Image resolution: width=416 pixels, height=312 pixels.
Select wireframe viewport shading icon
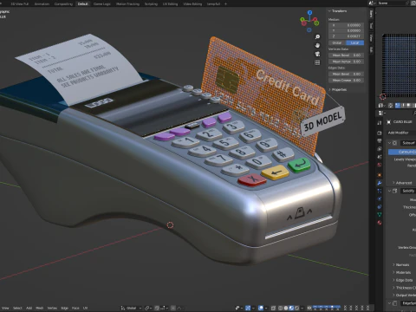tap(281, 308)
